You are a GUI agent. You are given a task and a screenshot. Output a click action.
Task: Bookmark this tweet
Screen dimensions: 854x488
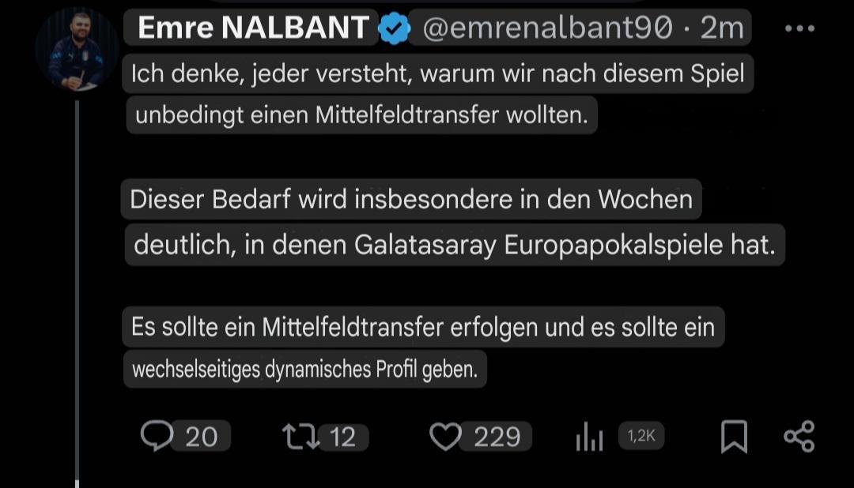pos(734,437)
